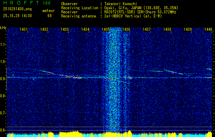Screen dimensions: 215x137
Task: Click time marker 1432
Action: pyautogui.click(x=44, y=29)
